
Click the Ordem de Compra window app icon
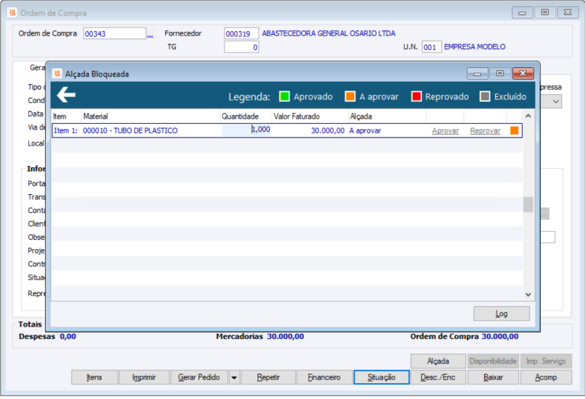click(12, 13)
